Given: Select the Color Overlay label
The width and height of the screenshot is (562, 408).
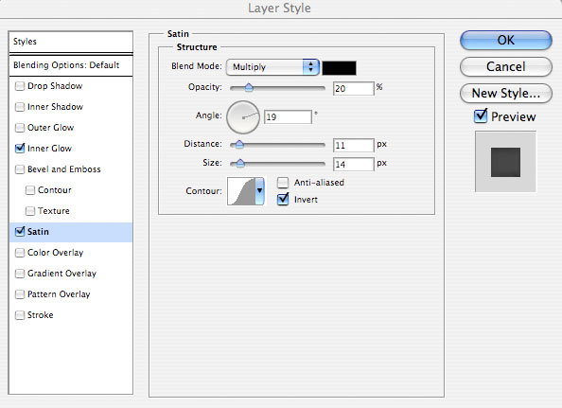Looking at the screenshot, I should tap(55, 253).
